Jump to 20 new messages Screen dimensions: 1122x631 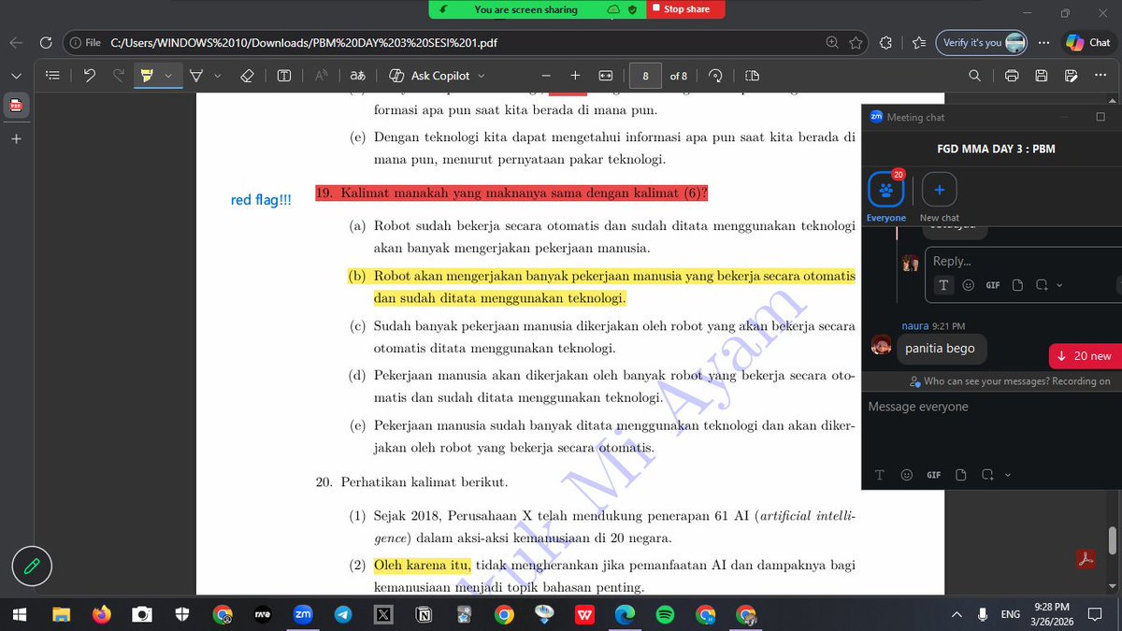(1086, 356)
